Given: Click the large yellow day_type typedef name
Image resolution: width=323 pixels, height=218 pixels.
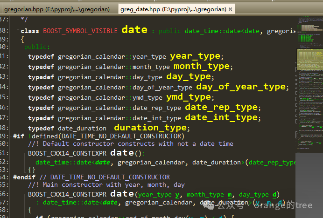Looking at the screenshot, I should pyautogui.click(x=189, y=76).
